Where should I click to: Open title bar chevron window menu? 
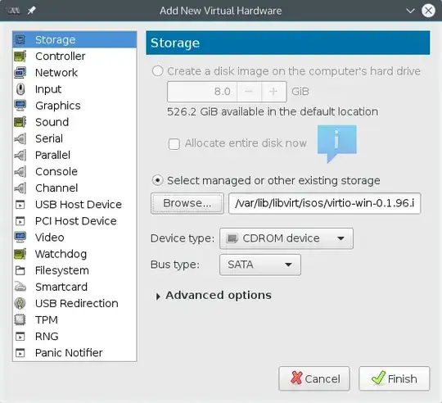point(410,11)
